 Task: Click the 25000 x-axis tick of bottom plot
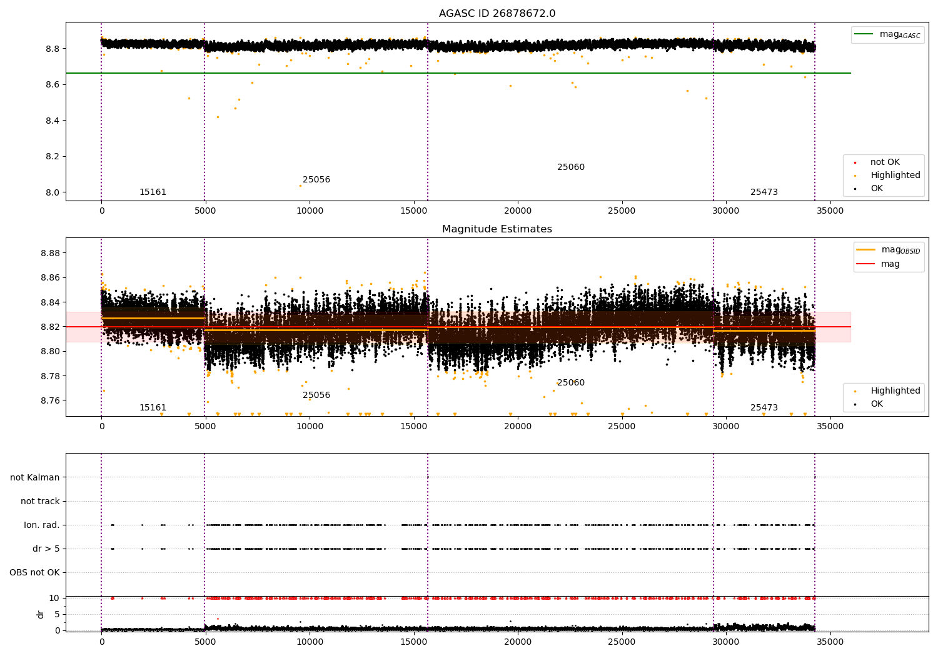pyautogui.click(x=622, y=642)
